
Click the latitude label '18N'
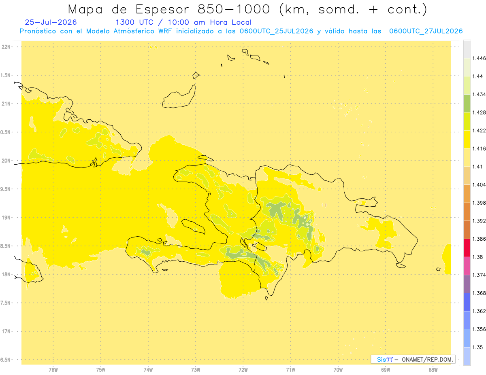pyautogui.click(x=6, y=274)
